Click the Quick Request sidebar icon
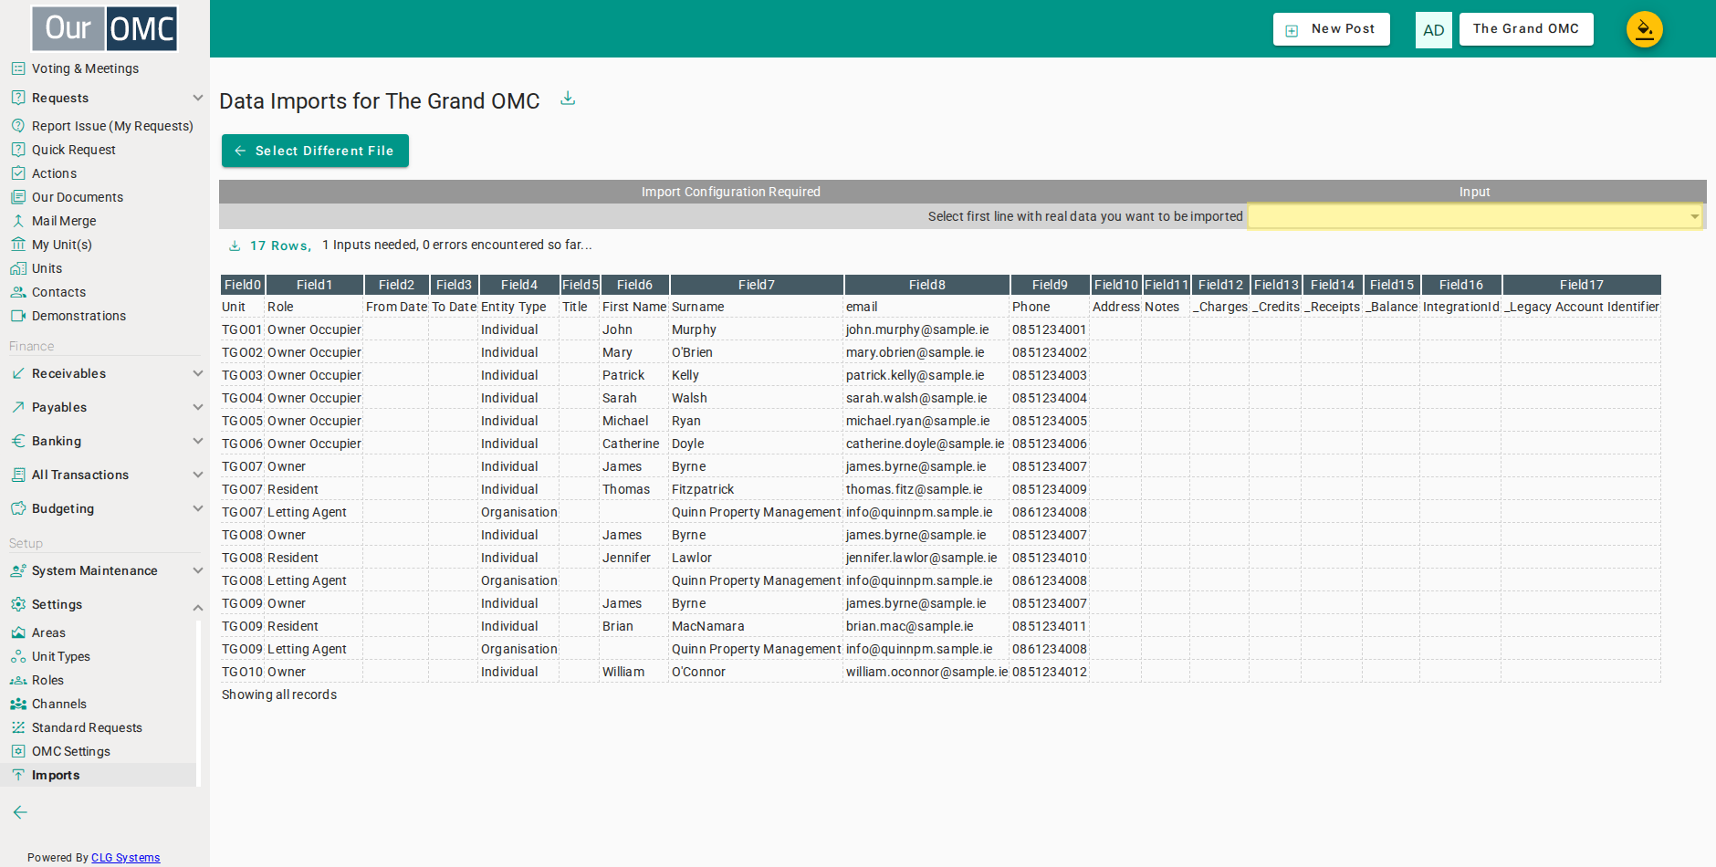 [x=18, y=150]
